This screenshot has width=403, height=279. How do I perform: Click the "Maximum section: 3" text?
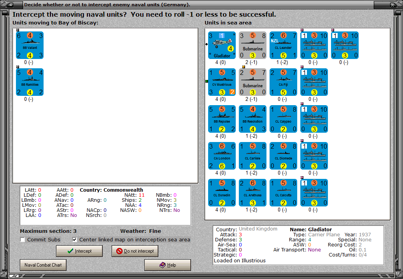[48, 231]
